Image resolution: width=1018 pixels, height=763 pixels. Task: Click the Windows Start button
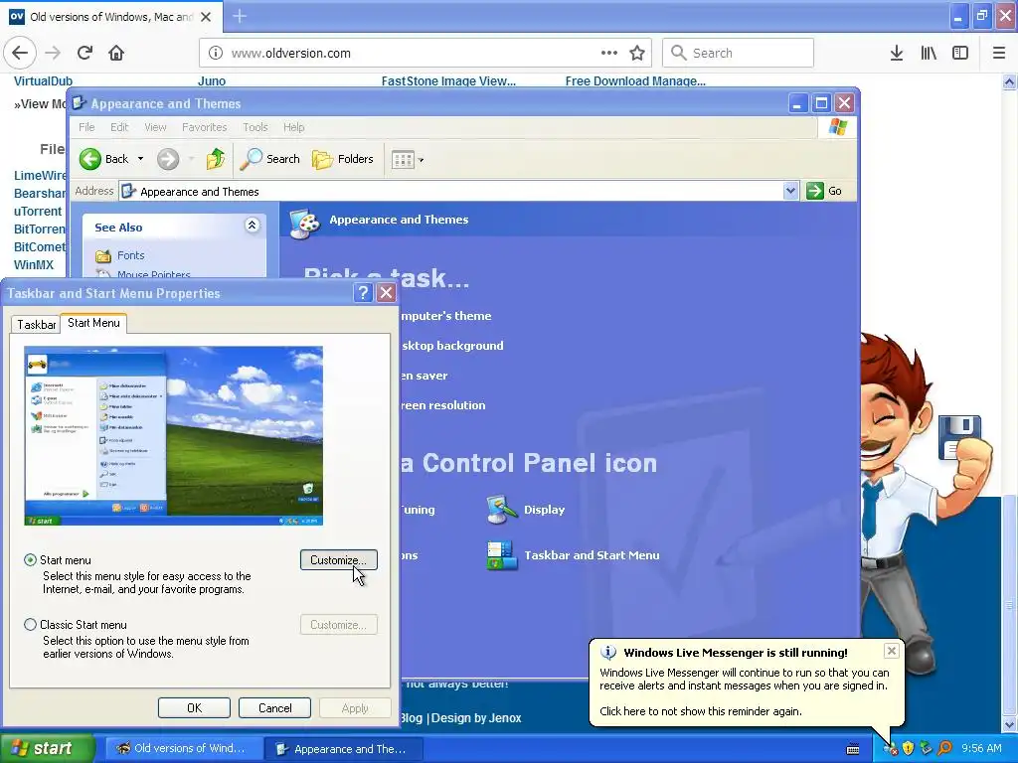[x=47, y=749]
